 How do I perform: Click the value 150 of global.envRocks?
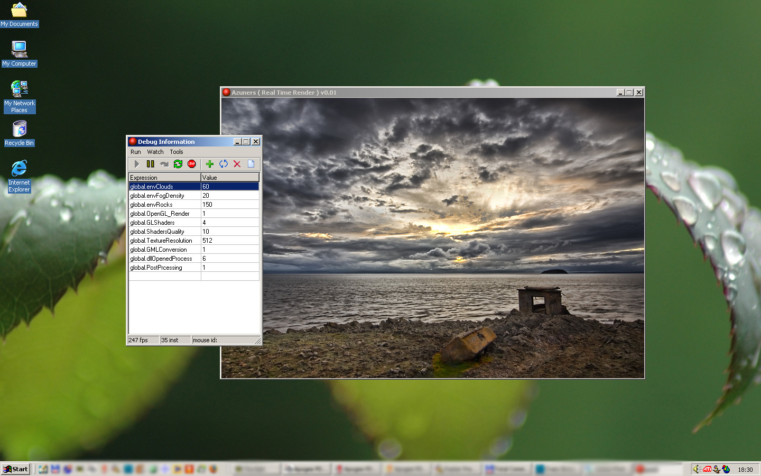208,205
